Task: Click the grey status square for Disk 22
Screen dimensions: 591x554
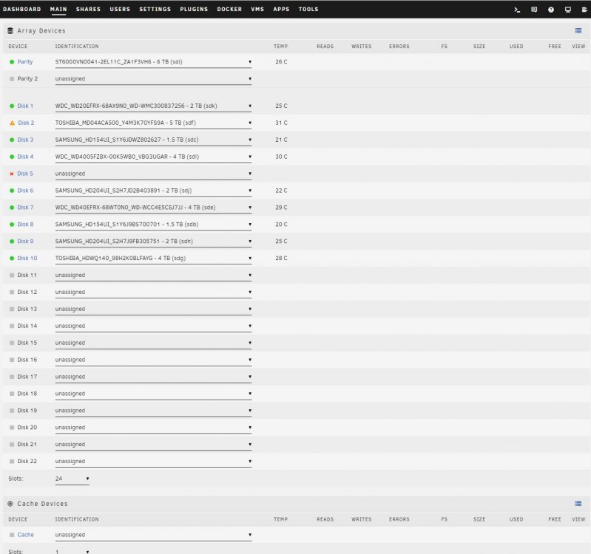Action: (x=12, y=462)
